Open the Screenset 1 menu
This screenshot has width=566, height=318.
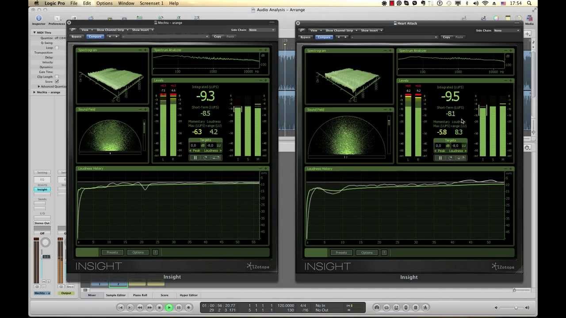[152, 3]
